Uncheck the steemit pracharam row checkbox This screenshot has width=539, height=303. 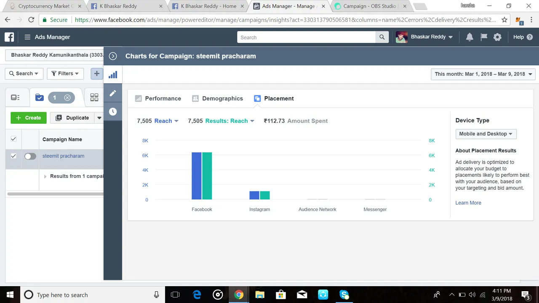click(x=13, y=156)
